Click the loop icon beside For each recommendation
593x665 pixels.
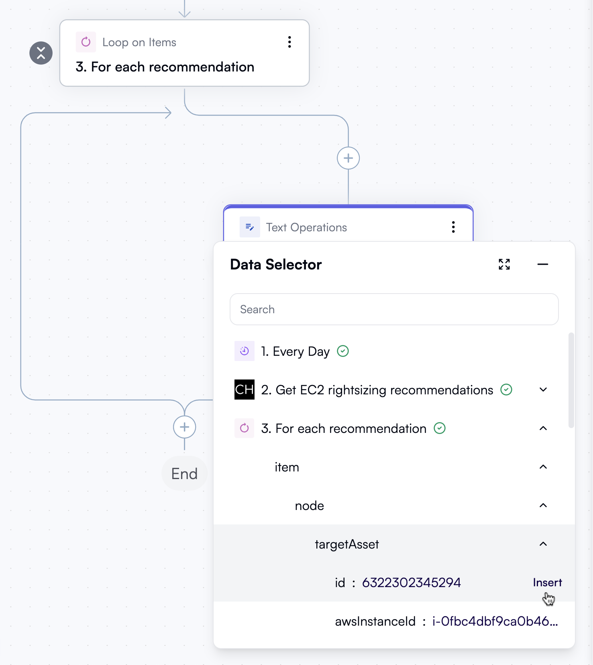pyautogui.click(x=244, y=428)
